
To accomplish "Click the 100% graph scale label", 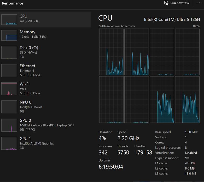I will point(196,26).
